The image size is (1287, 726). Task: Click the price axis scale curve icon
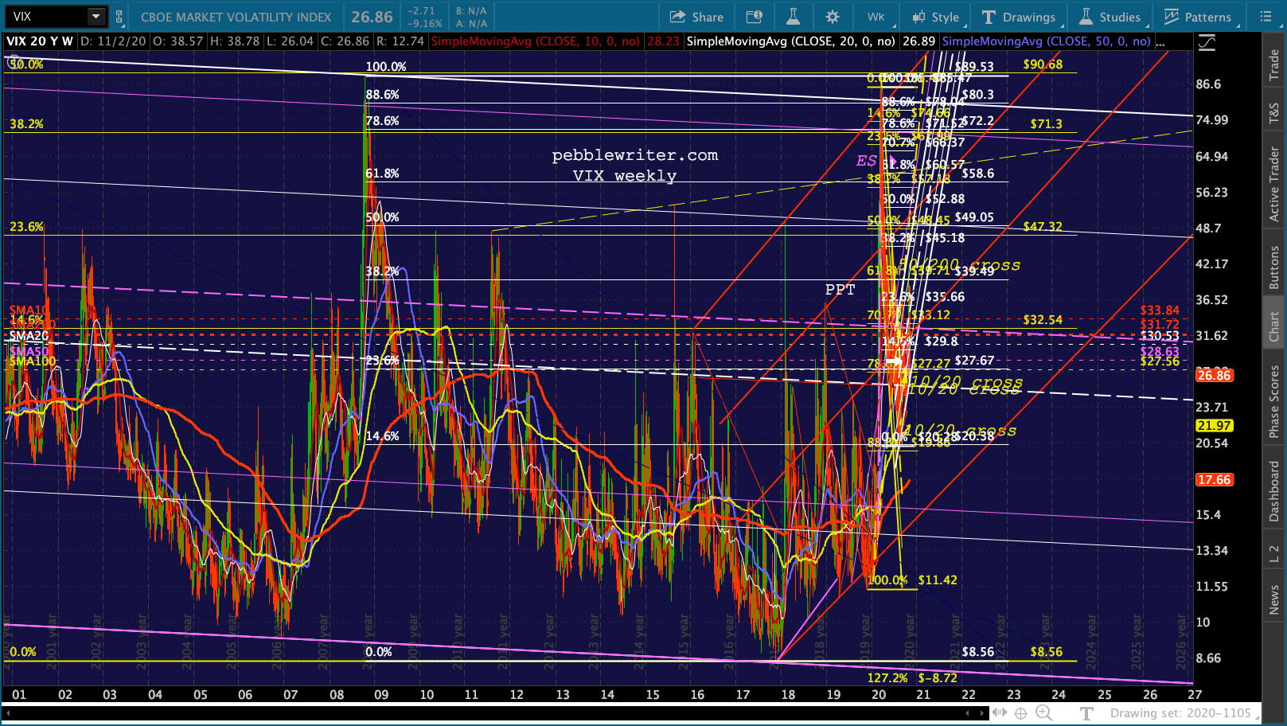[1207, 43]
